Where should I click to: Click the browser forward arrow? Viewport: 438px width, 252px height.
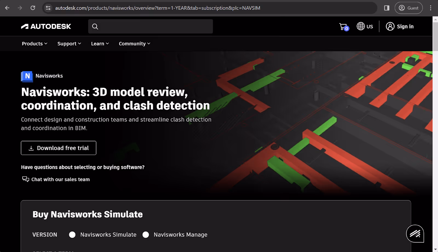coord(20,8)
